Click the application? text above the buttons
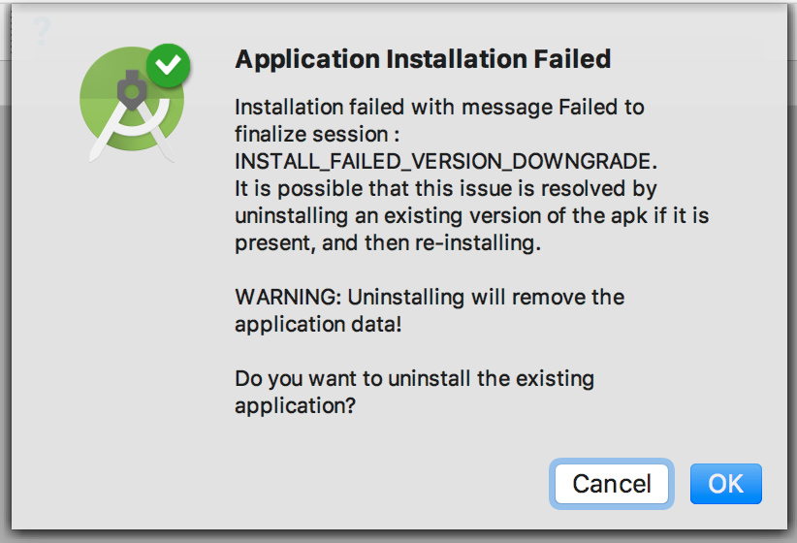 click(296, 405)
